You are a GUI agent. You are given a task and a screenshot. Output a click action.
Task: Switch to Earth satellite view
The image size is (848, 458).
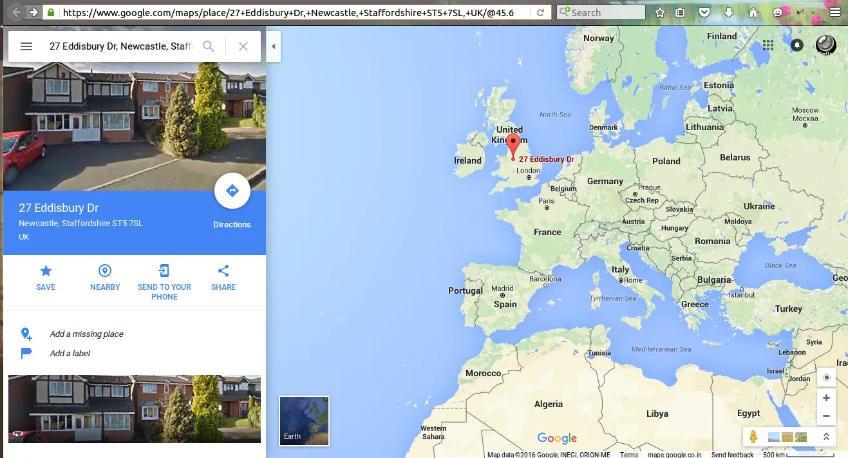[x=304, y=421]
